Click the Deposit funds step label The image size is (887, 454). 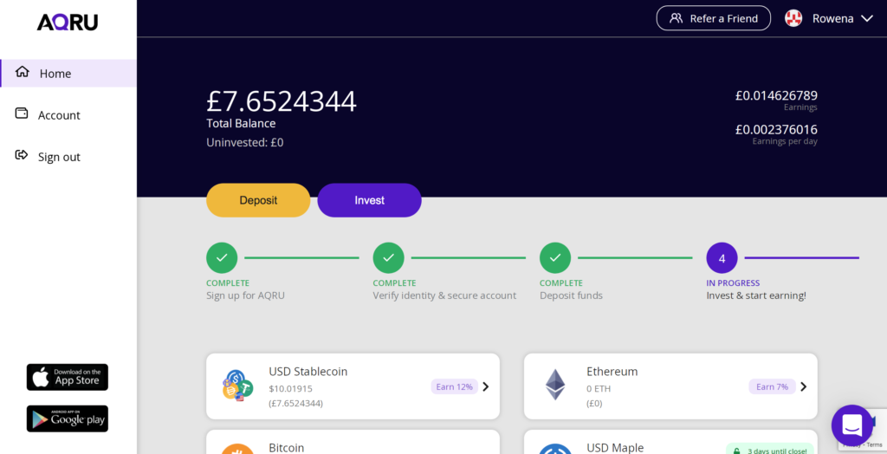[x=572, y=295]
